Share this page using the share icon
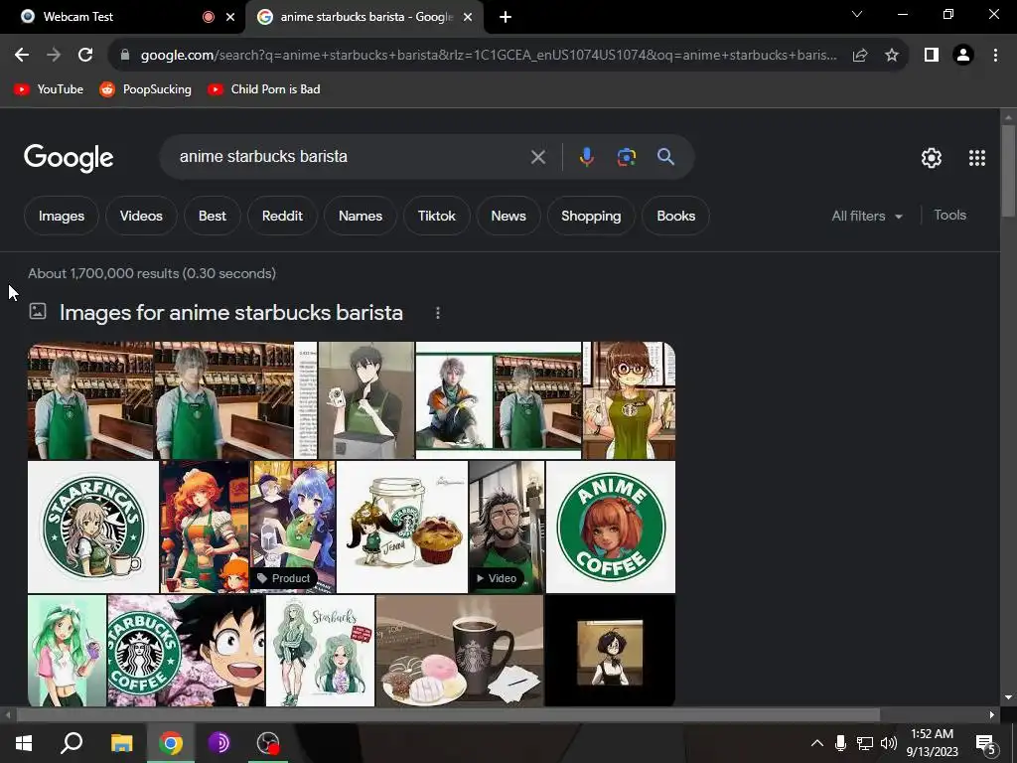 [x=860, y=56]
